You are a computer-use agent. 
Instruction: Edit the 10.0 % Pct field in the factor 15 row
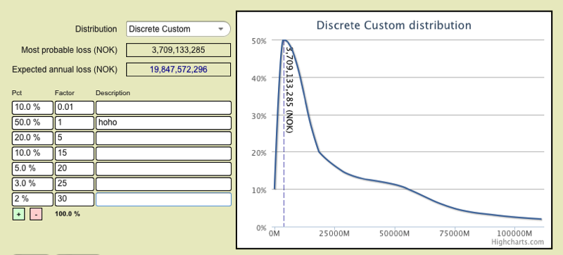[x=32, y=154]
